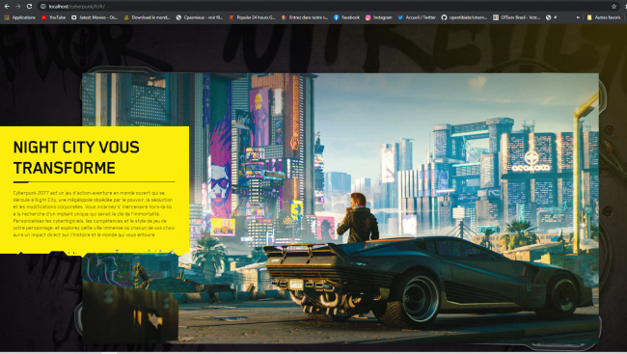The height and width of the screenshot is (354, 627).
Task: Open the YouTube bookmark
Action: (x=54, y=17)
